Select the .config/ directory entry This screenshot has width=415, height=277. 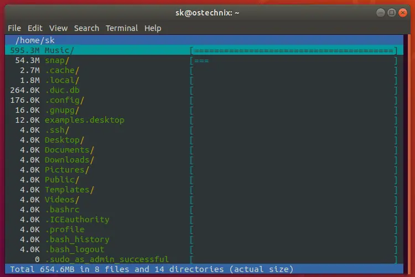click(64, 100)
